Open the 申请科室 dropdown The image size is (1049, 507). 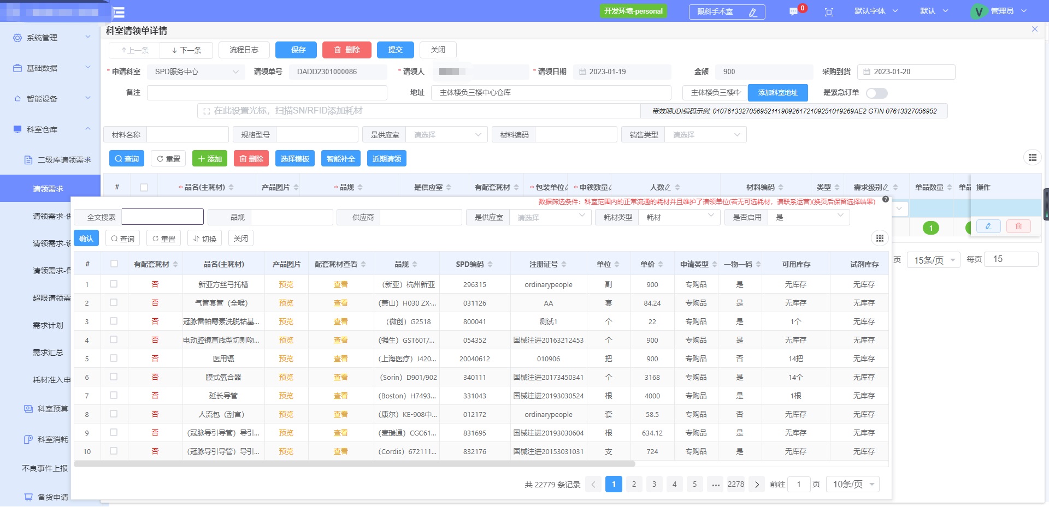196,71
